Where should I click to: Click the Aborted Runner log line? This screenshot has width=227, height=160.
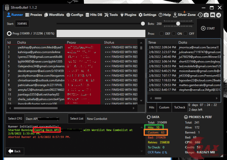[39, 137]
